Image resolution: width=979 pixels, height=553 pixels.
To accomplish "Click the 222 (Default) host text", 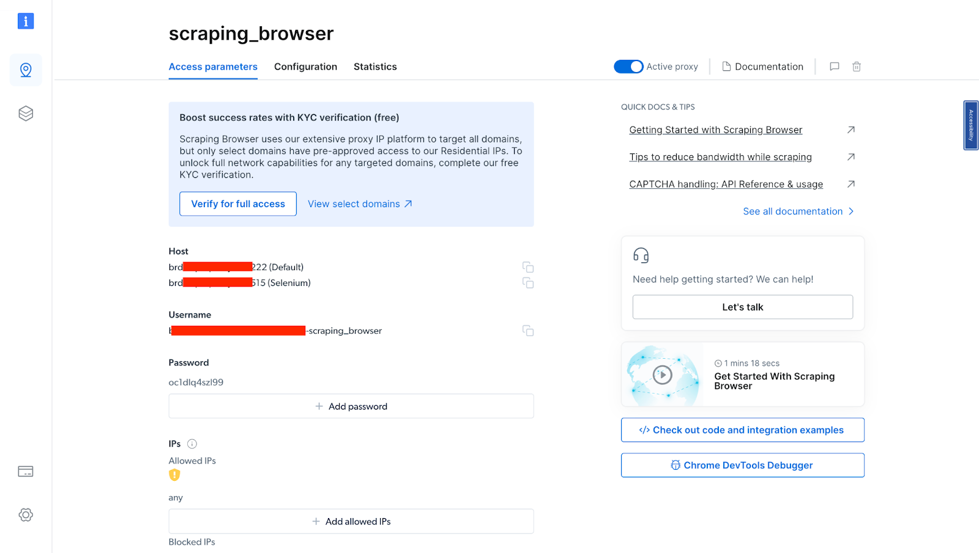I will click(x=278, y=267).
